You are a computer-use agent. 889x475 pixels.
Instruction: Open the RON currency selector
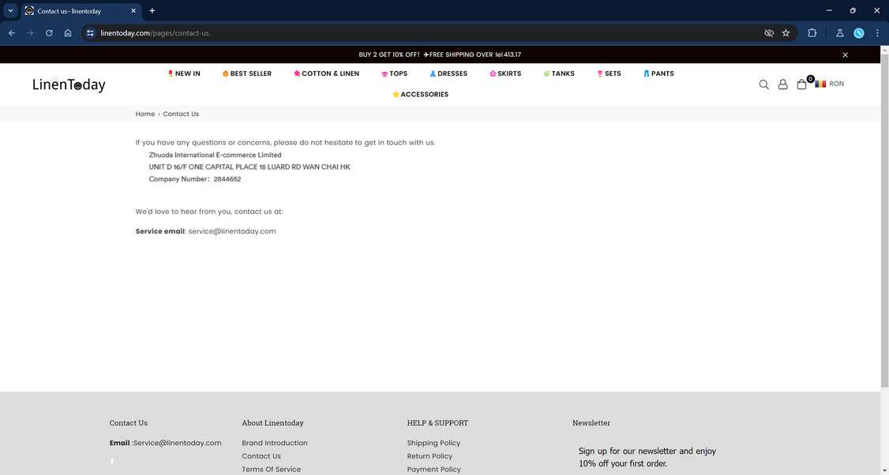tap(831, 83)
